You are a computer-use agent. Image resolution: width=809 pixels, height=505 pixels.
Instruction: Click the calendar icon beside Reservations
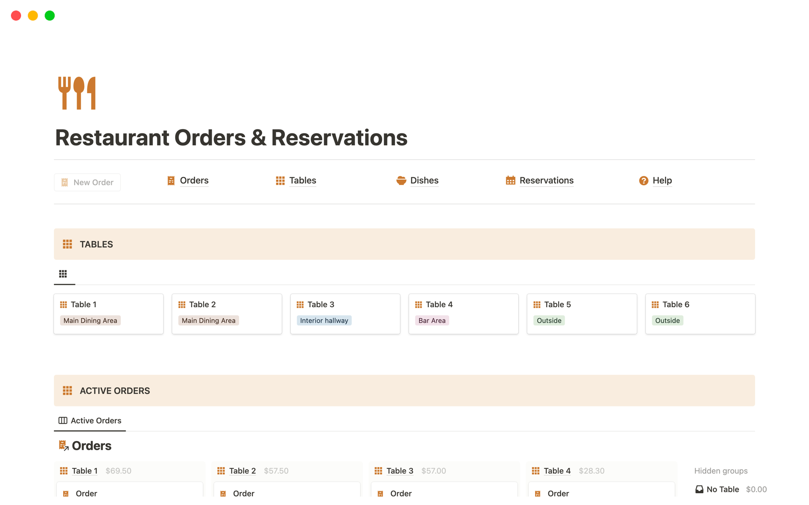point(510,180)
